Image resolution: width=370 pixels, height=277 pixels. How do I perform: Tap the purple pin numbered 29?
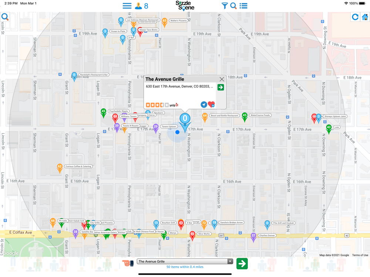(x=156, y=129)
